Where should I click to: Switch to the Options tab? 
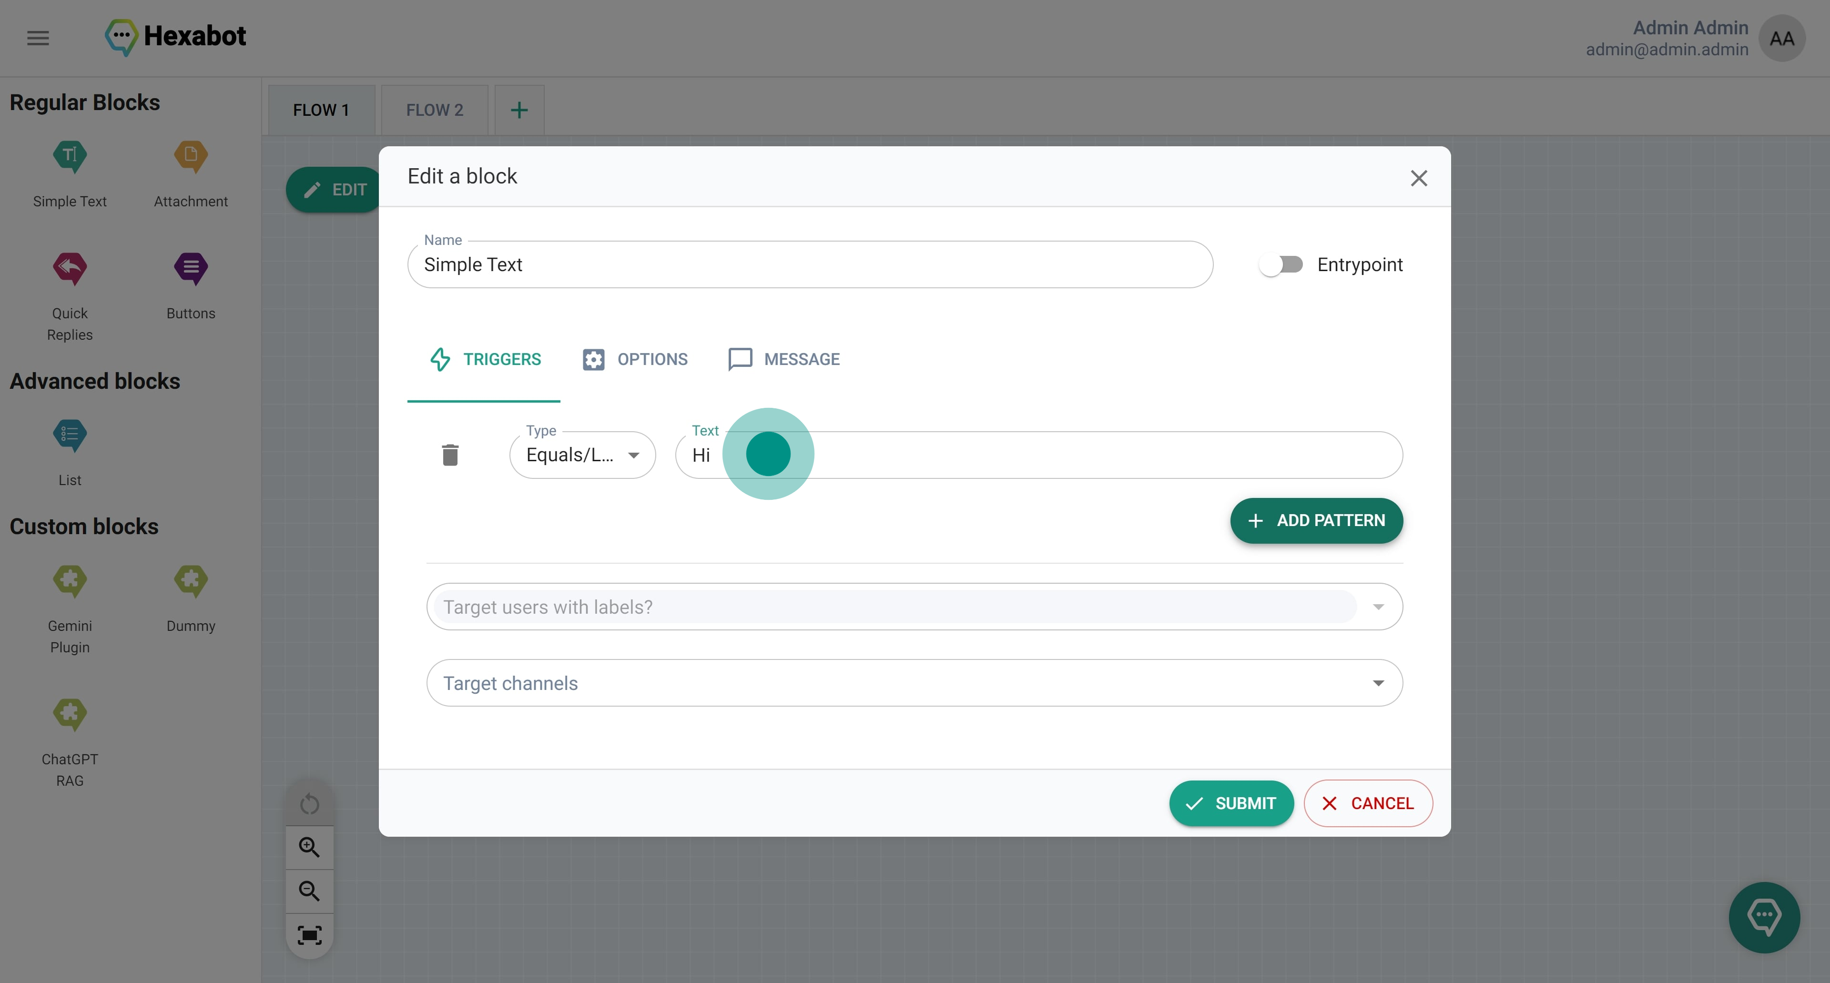tap(635, 359)
